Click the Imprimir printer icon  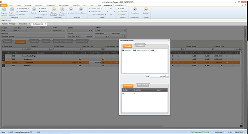click(71, 9)
